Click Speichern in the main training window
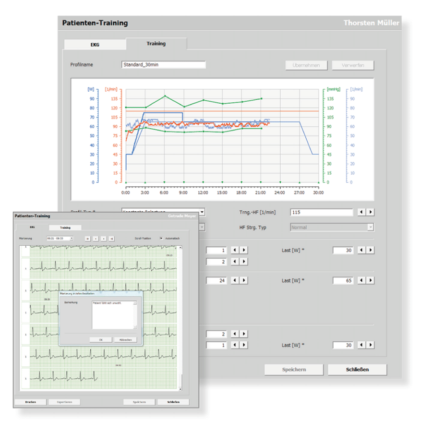This screenshot has height=432, width=432. coord(294,370)
